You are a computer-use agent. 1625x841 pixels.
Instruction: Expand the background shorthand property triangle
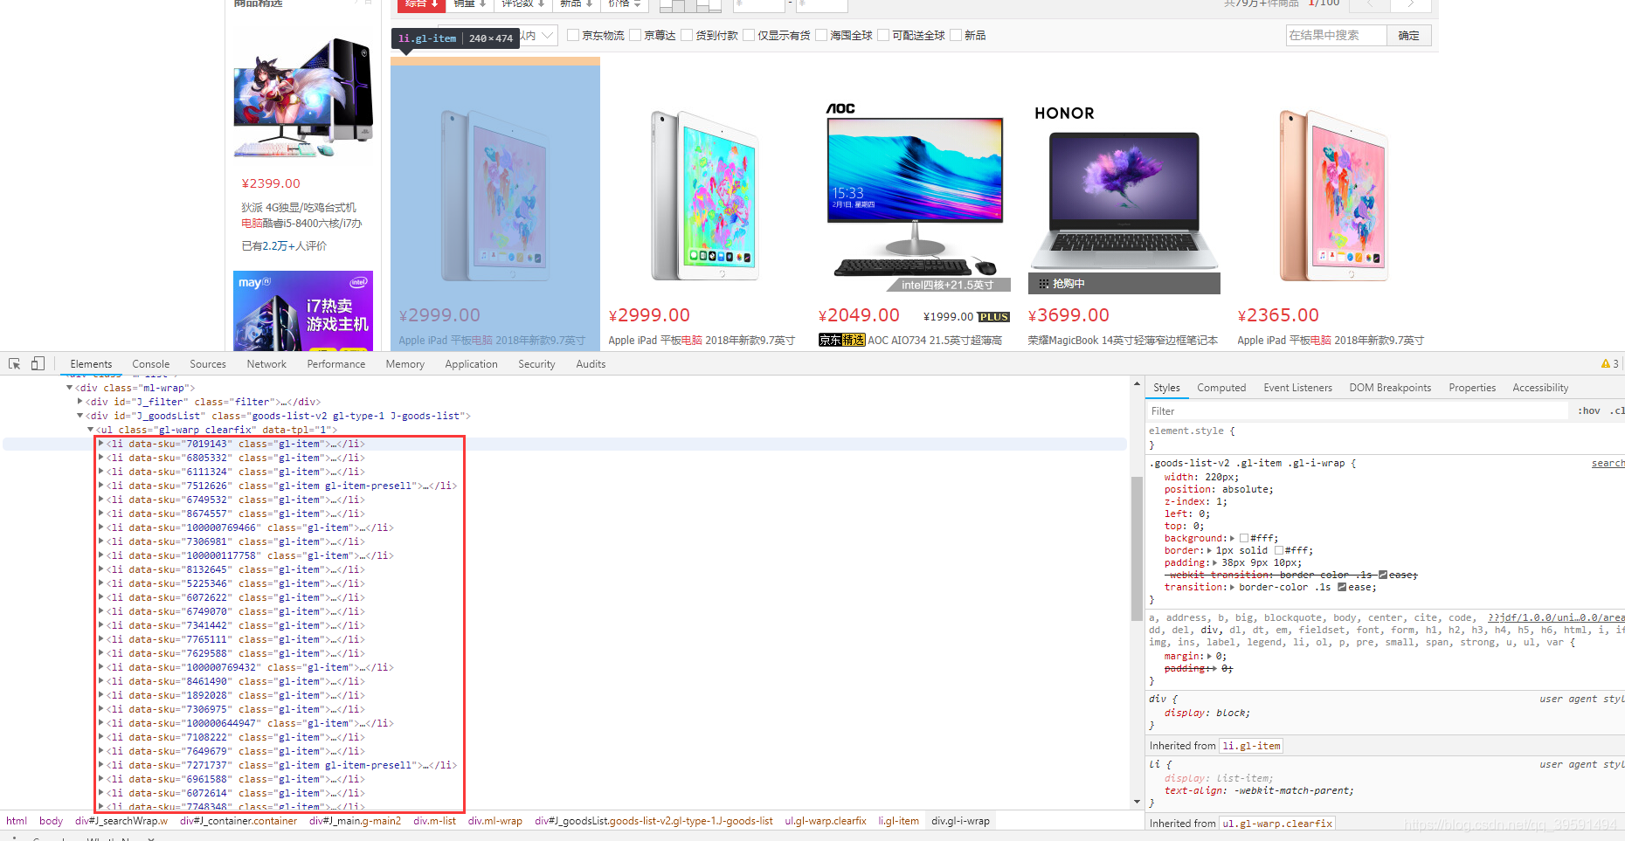1233,538
